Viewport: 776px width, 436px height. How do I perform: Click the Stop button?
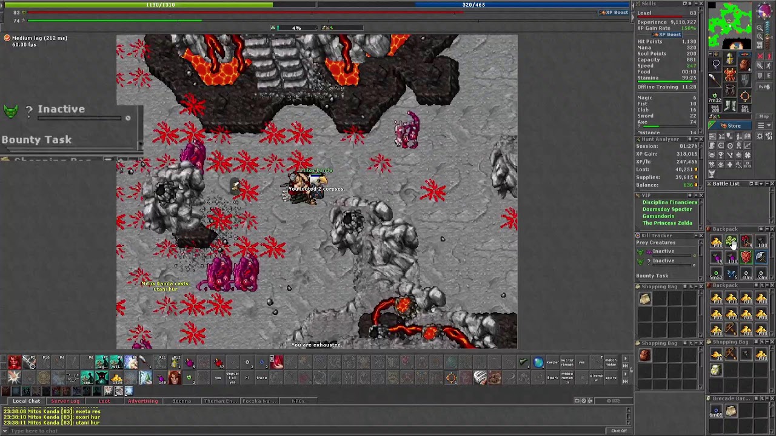tap(764, 117)
